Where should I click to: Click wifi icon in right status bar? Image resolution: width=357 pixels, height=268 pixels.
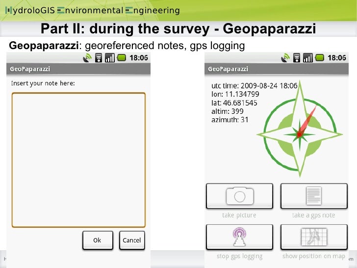coord(296,57)
